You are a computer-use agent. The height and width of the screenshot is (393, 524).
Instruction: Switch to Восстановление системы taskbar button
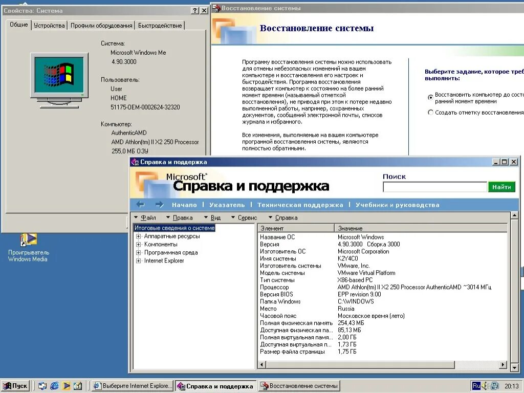[299, 386]
